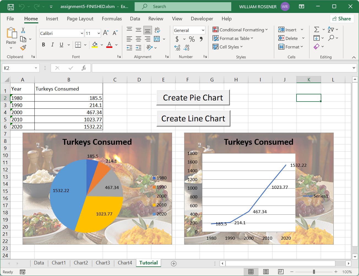Toggle Italic formatting
This screenshot has width=359, height=276.
tap(52, 45)
